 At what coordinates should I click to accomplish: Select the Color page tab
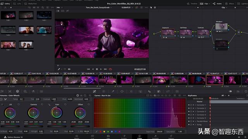pyautogui.click(x=139, y=137)
